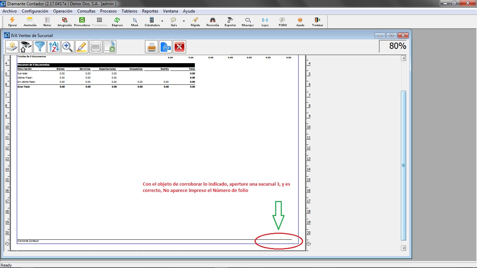Click the Operar lightning icon

(13, 22)
